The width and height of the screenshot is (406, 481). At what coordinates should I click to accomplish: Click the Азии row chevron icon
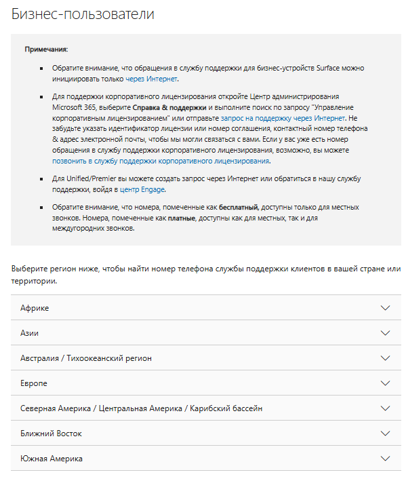(x=385, y=333)
